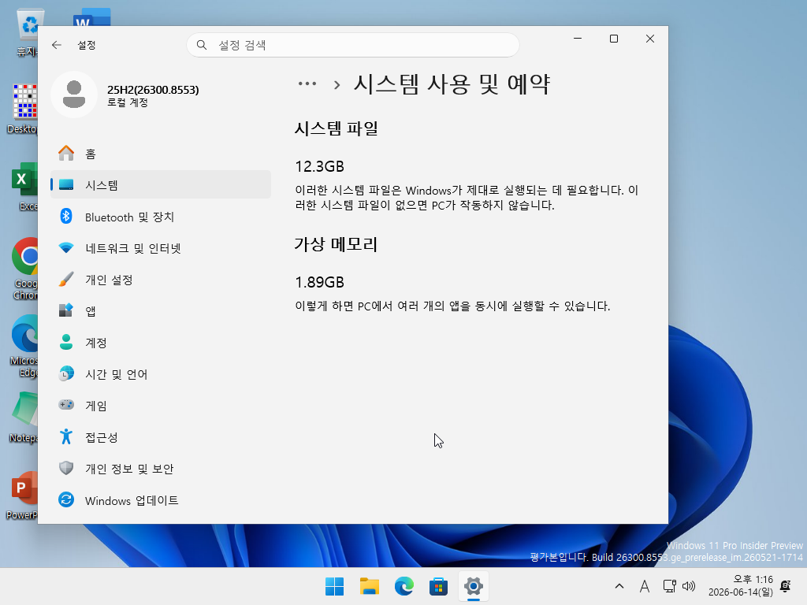The image size is (807, 605).
Task: Open the 접근성 settings page
Action: 161,436
